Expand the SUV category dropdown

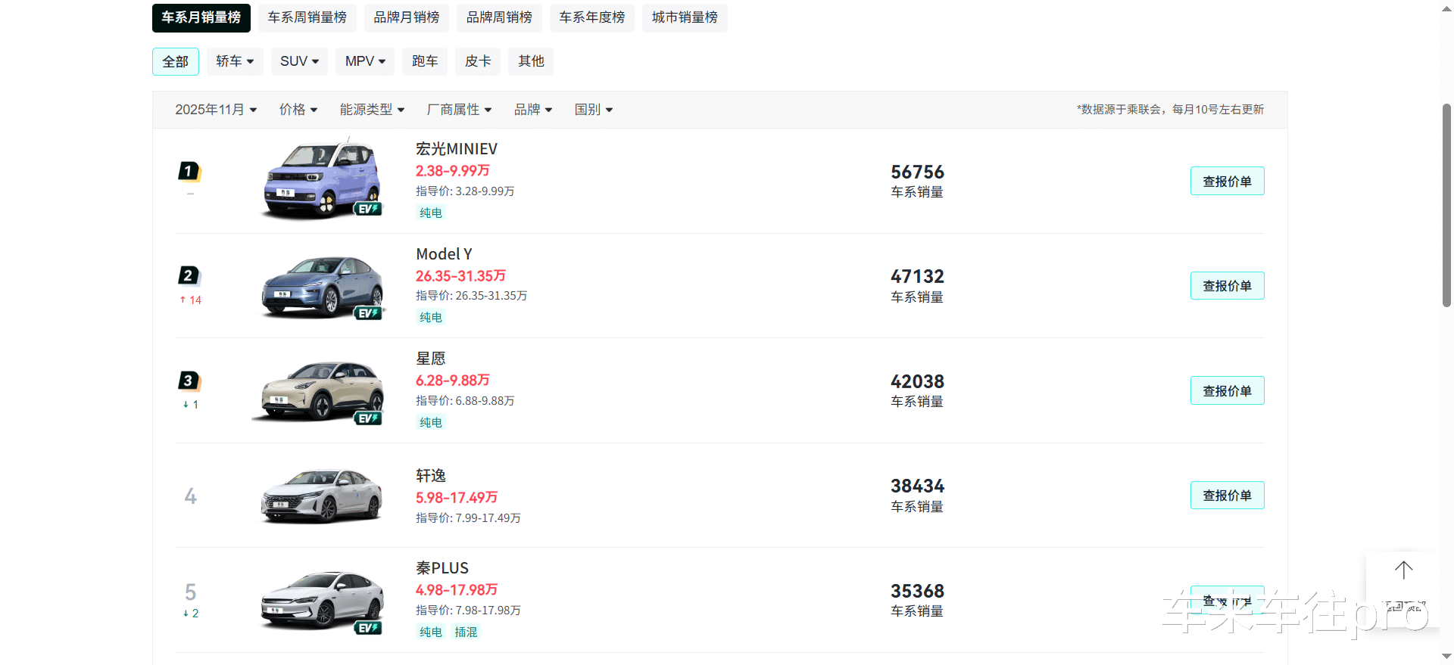point(299,61)
